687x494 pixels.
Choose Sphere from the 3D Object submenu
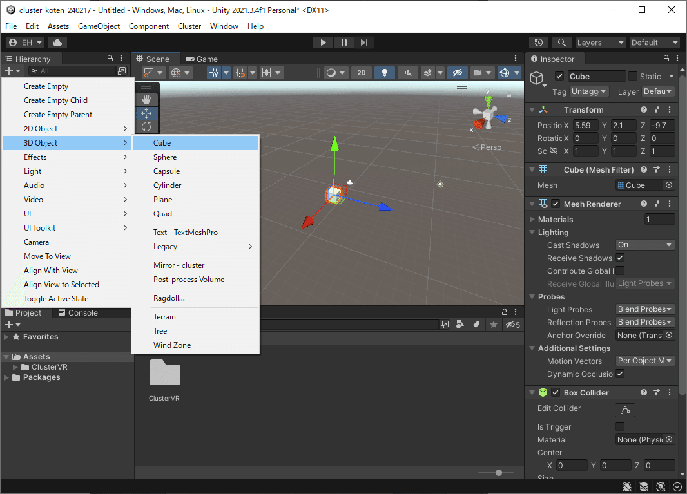(x=195, y=157)
